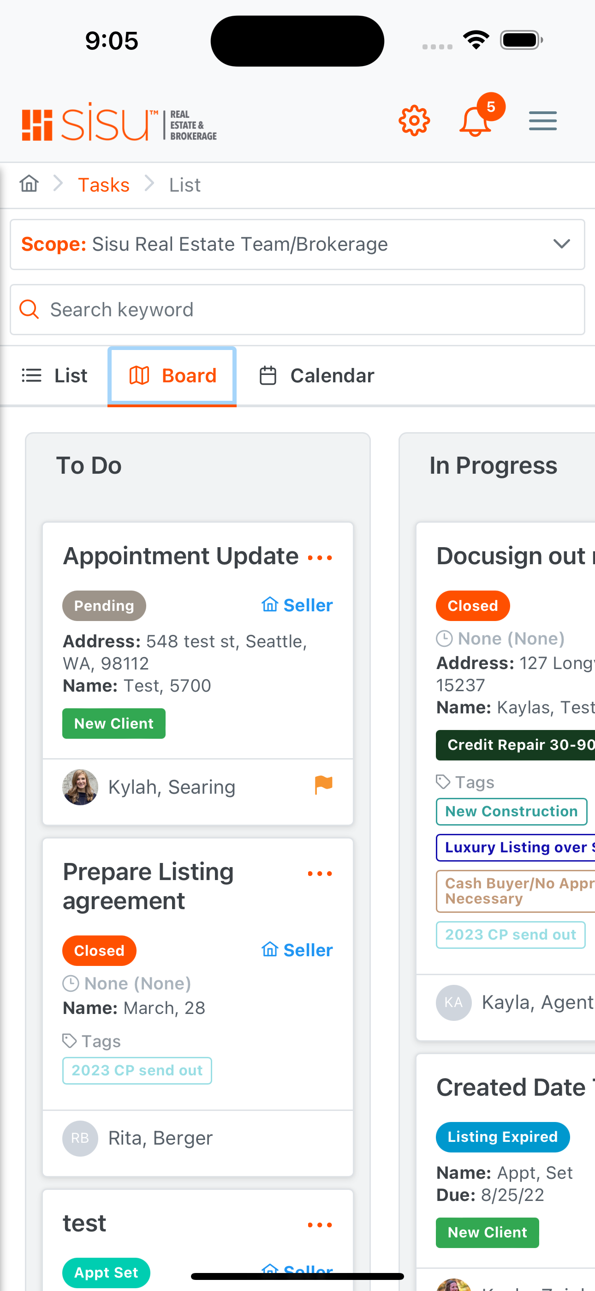Tap the Sisu logo

pyautogui.click(x=119, y=122)
